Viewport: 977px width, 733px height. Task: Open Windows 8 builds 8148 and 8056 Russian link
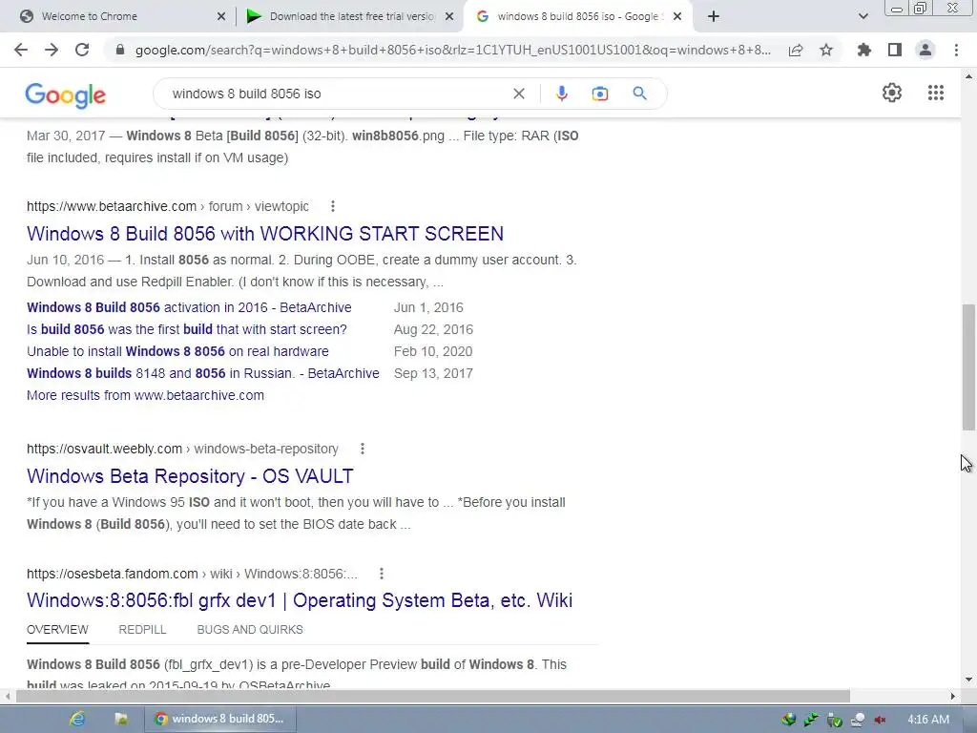tap(203, 373)
